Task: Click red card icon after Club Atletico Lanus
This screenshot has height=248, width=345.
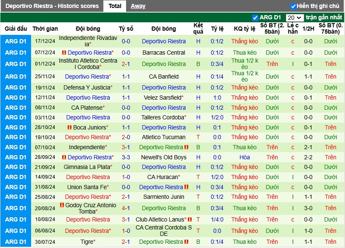Action: [x=190, y=219]
